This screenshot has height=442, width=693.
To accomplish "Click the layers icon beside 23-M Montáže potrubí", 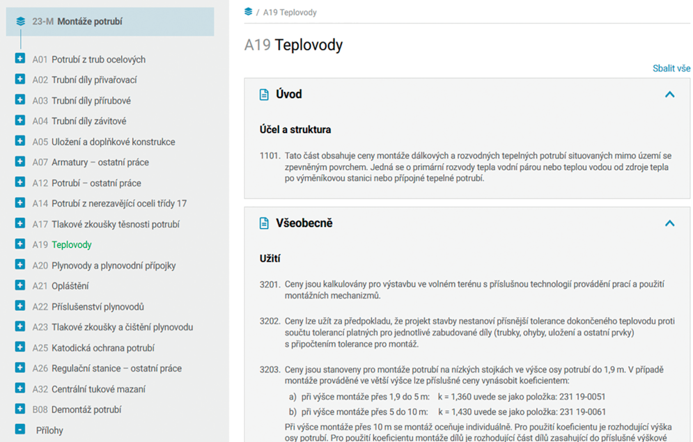I will (x=20, y=21).
